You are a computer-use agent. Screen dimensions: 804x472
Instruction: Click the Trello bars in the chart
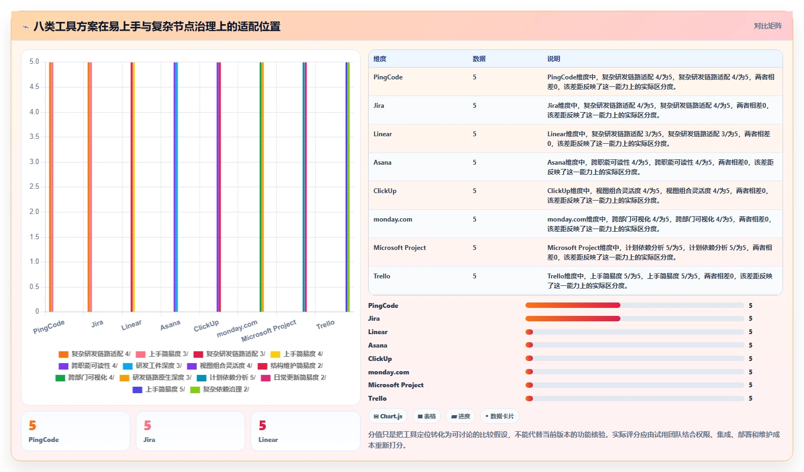pos(347,187)
